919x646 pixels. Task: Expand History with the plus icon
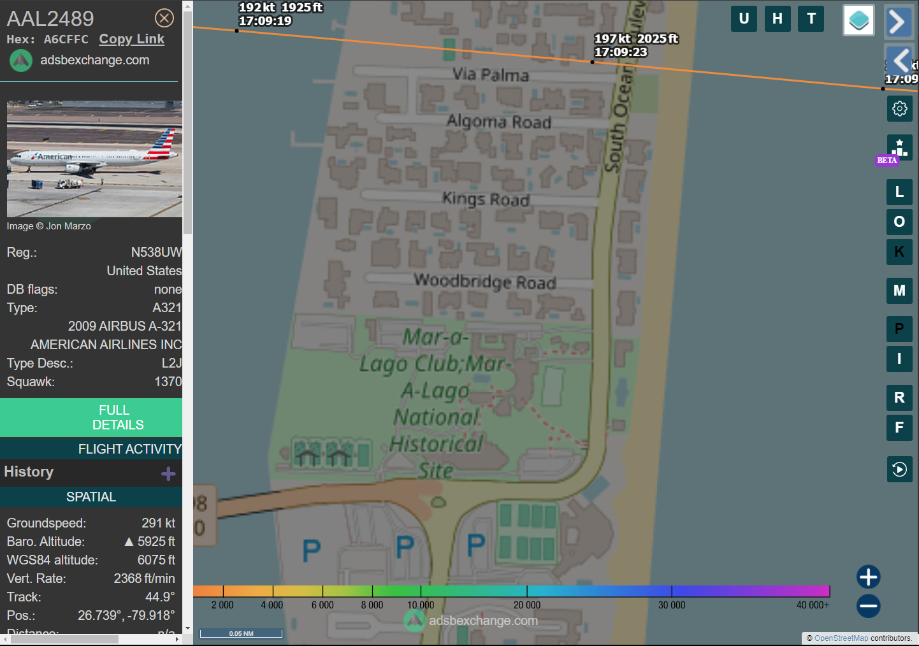[168, 473]
